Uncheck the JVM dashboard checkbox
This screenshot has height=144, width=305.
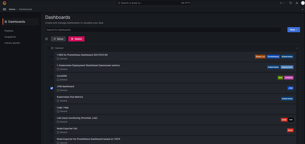[52, 88]
